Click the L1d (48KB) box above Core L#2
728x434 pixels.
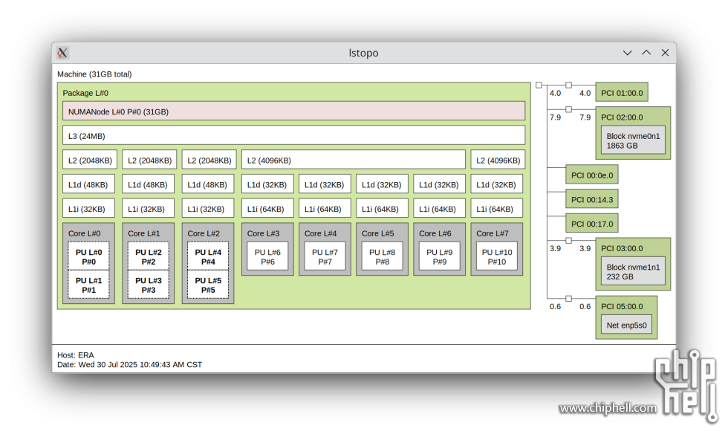click(x=207, y=184)
